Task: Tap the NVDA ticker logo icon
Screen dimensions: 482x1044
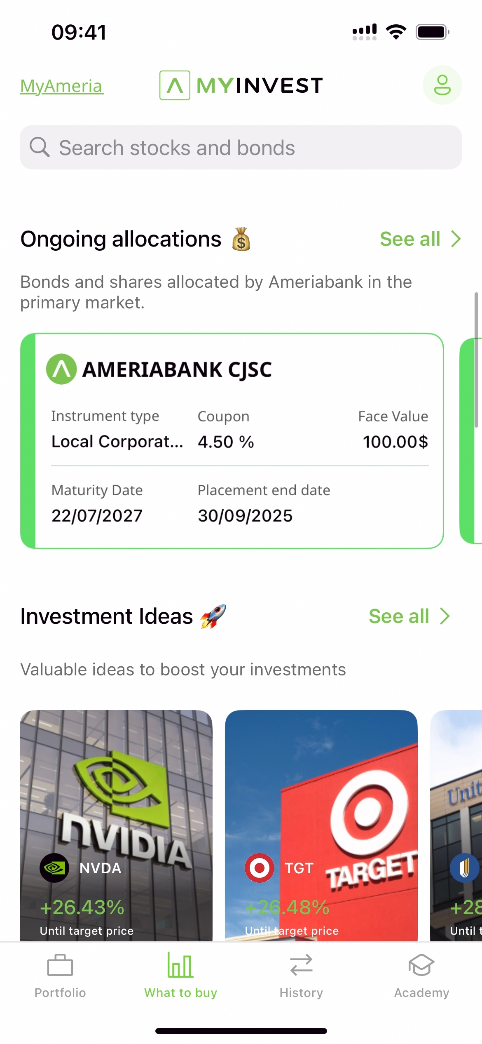Action: tap(54, 868)
